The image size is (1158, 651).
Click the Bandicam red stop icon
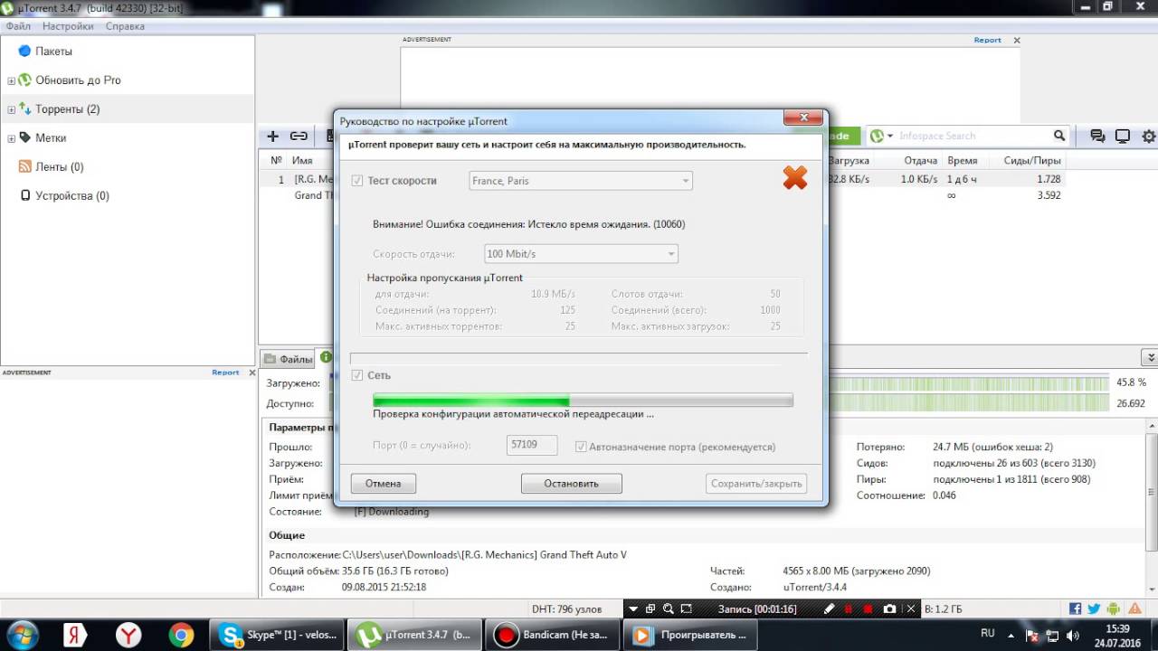click(x=868, y=609)
